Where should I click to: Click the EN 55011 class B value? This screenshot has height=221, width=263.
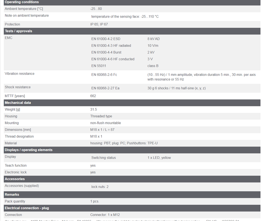153,66
